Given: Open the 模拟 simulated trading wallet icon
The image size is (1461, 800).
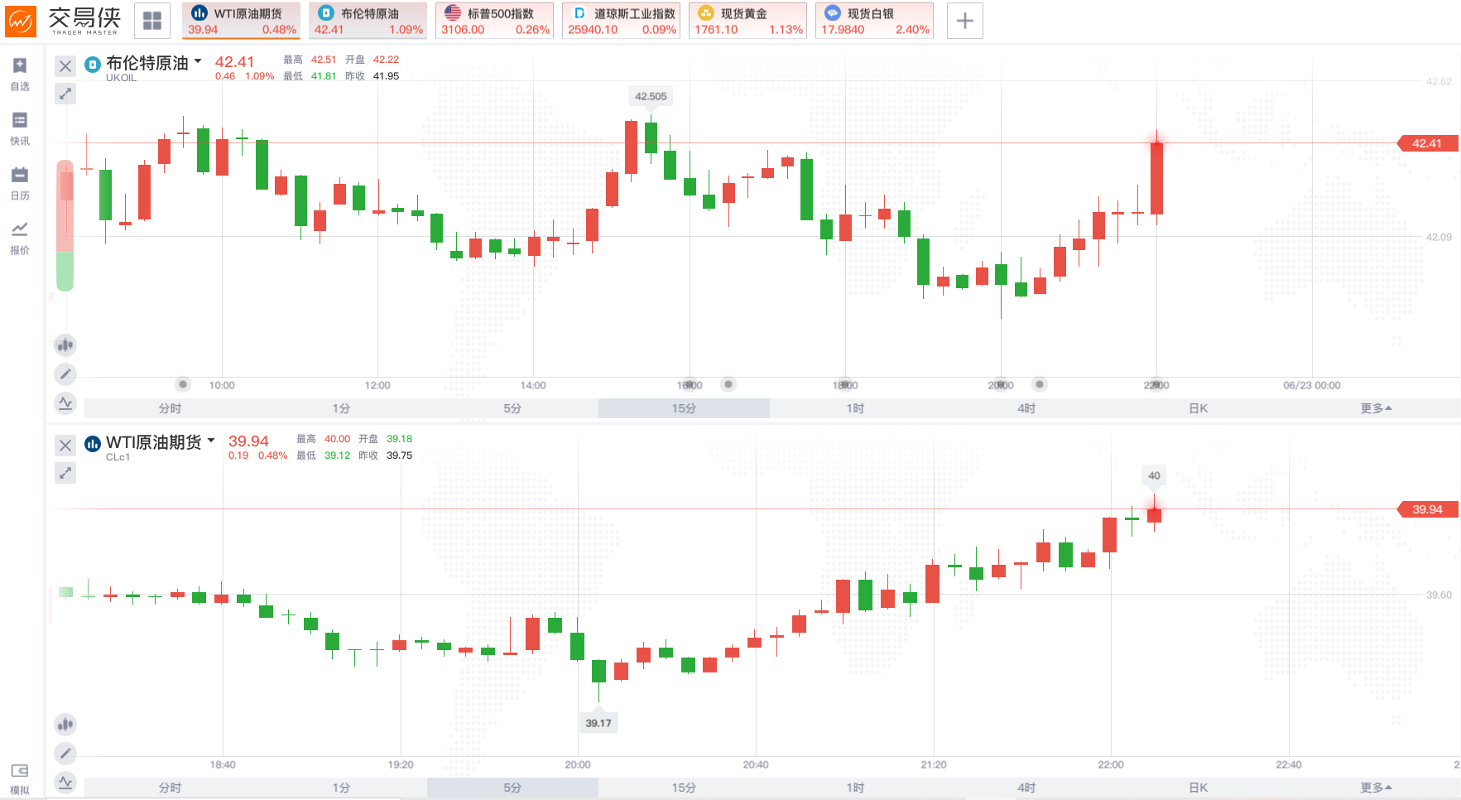Looking at the screenshot, I should coord(20,778).
